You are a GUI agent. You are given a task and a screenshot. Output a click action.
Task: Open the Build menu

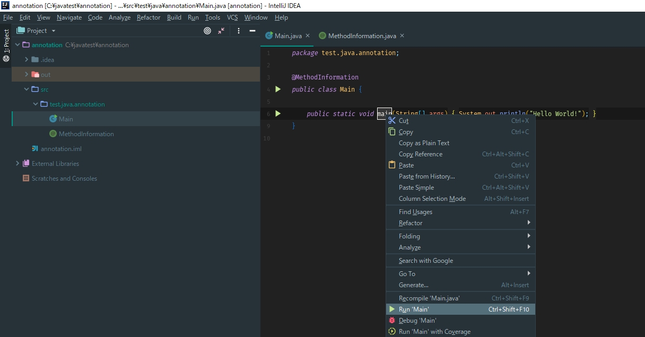pos(174,17)
